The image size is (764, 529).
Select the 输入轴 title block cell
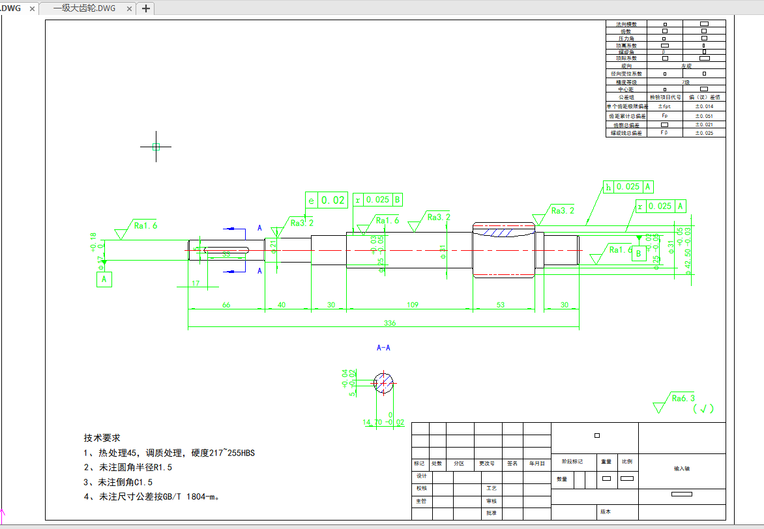pyautogui.click(x=681, y=468)
